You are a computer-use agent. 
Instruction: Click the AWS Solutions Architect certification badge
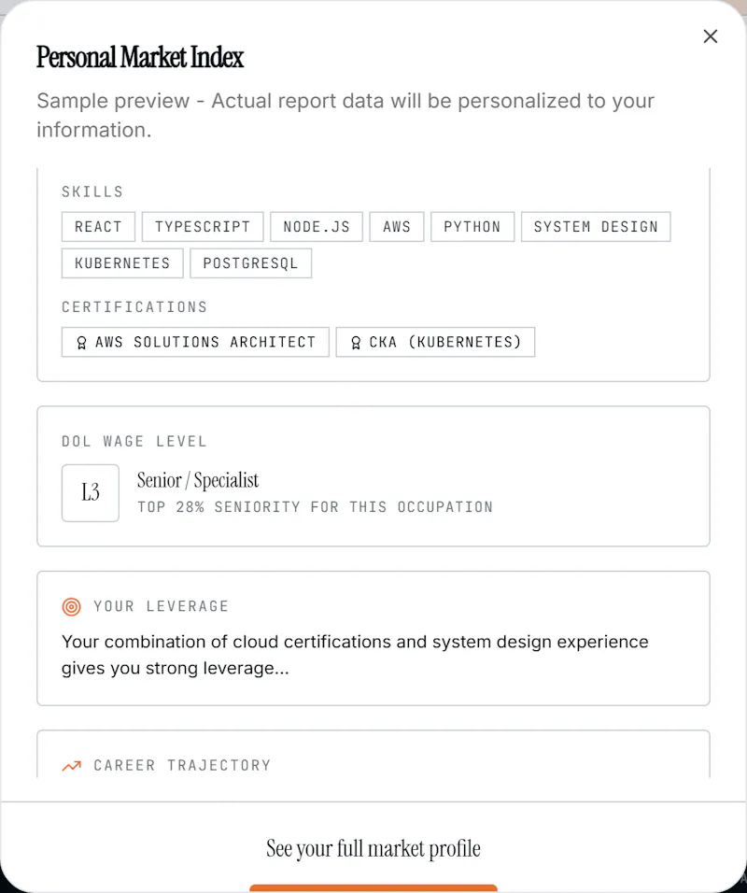195,342
